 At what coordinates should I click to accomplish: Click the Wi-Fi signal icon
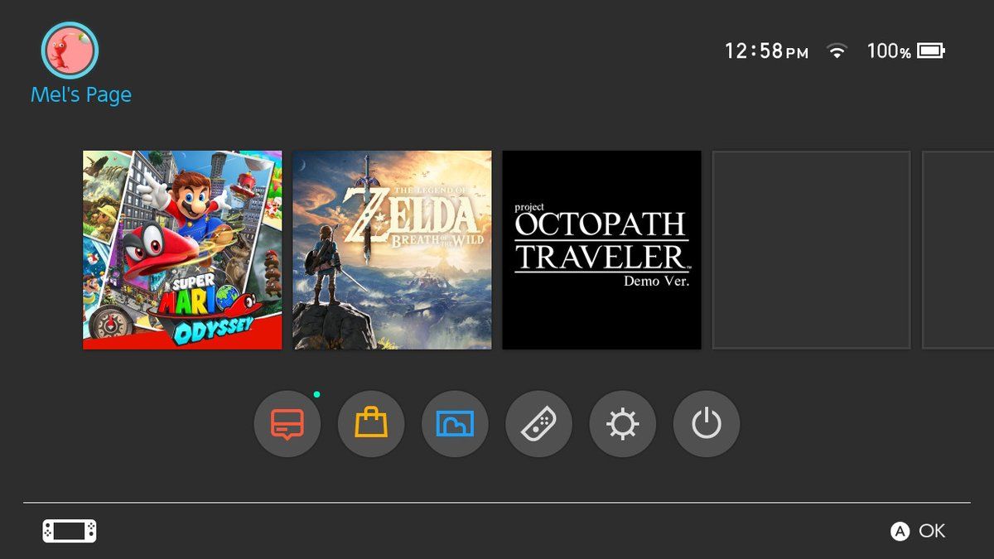837,51
